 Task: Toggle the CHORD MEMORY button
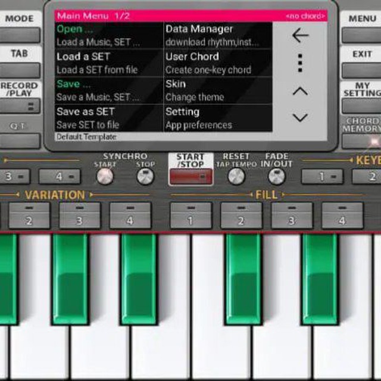pyautogui.click(x=361, y=141)
